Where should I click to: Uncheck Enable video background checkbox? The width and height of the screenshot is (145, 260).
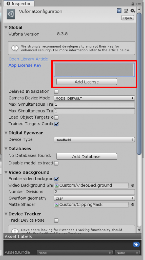(x=56, y=179)
